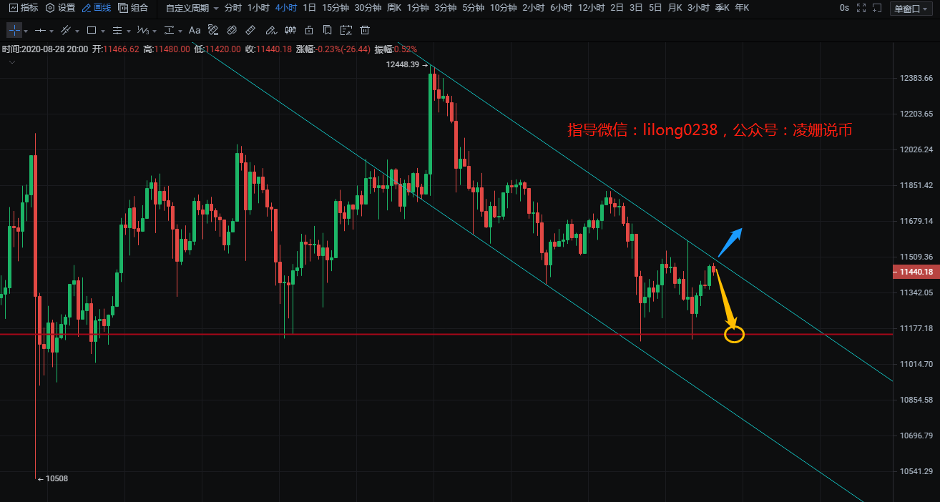Open the 指标 indicators panel
This screenshot has height=502, width=940.
(x=24, y=8)
